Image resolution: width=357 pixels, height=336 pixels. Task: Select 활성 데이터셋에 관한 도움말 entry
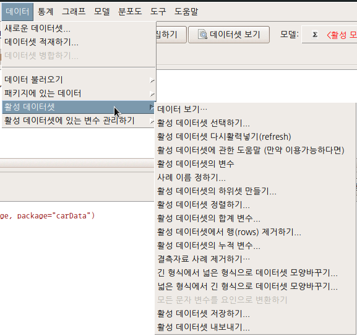click(255, 150)
